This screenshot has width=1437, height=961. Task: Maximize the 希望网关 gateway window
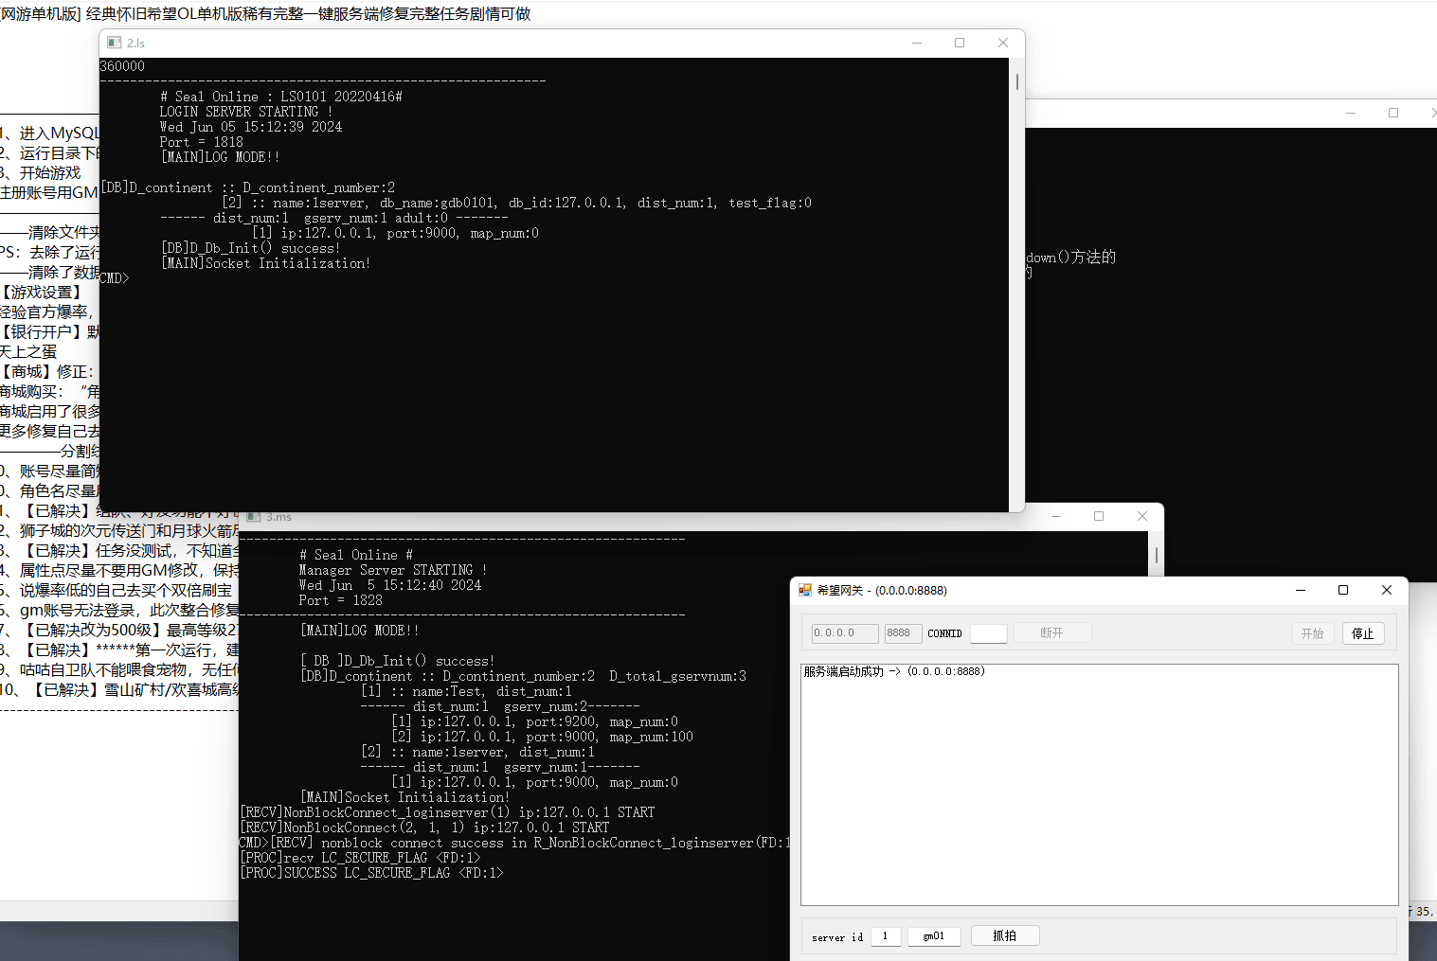point(1342,590)
